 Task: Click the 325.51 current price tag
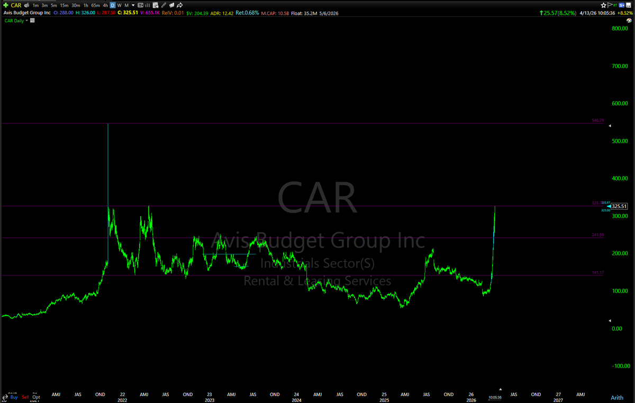pyautogui.click(x=619, y=206)
